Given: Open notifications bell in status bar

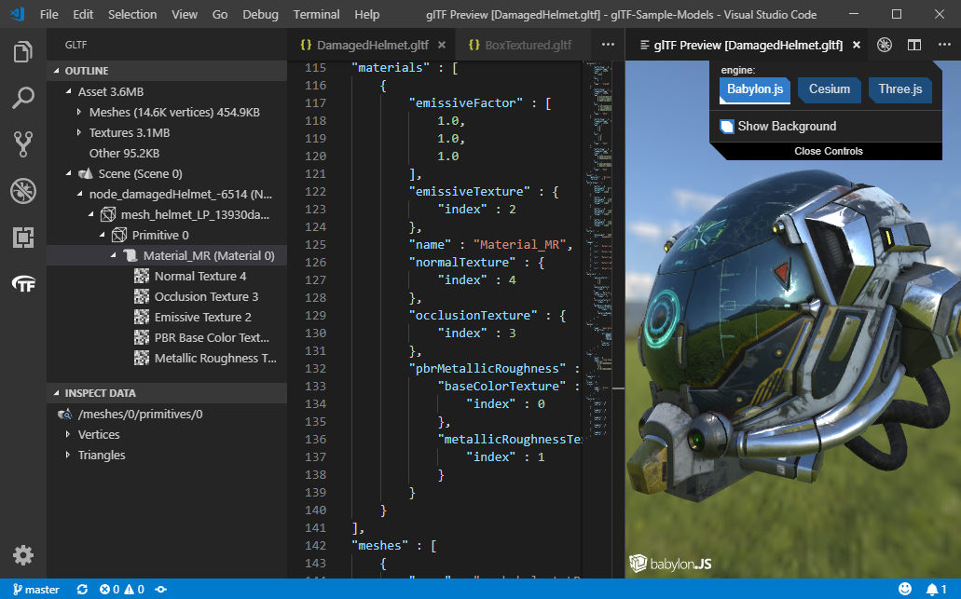Looking at the screenshot, I should 936,589.
